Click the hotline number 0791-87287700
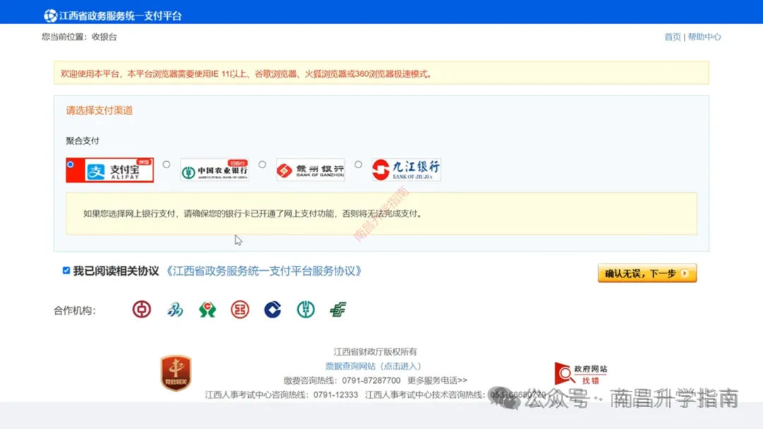The height and width of the screenshot is (429, 763). point(371,380)
